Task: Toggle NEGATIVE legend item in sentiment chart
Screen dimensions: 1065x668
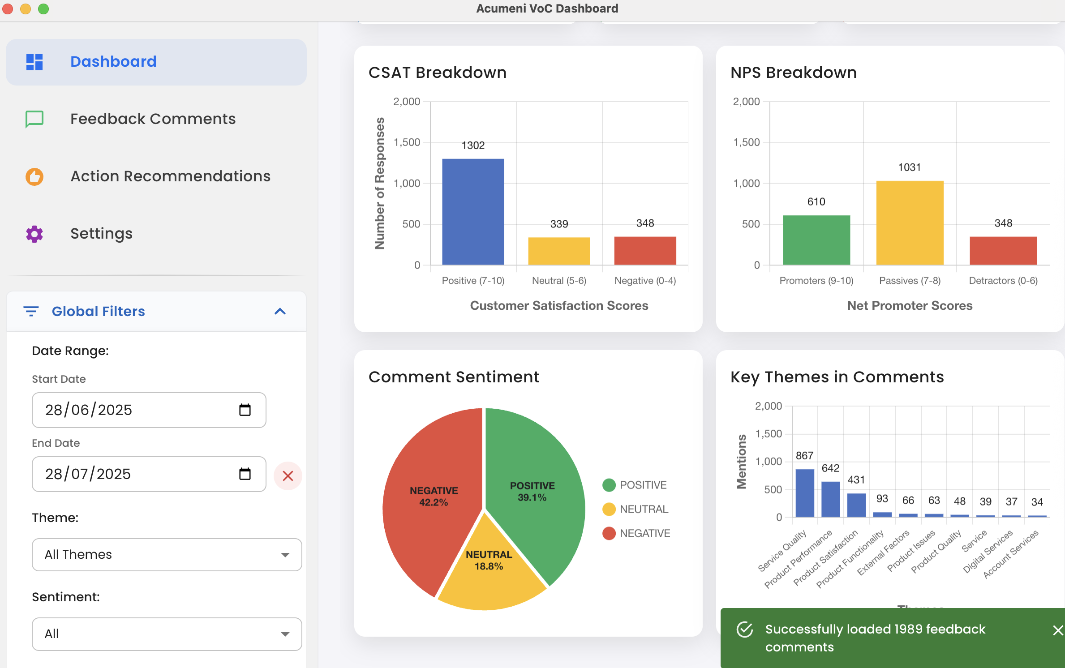Action: click(x=636, y=533)
